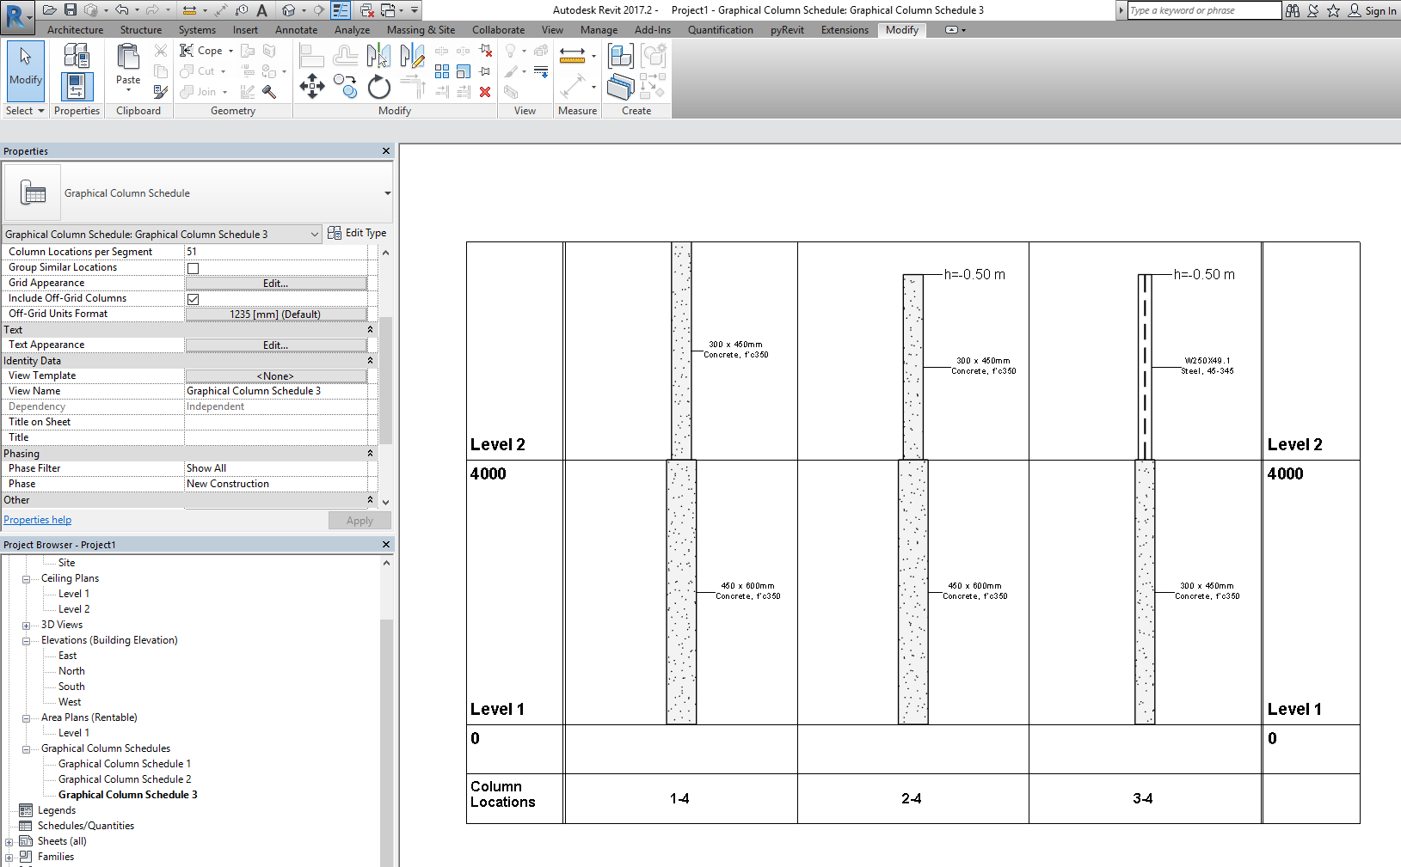This screenshot has width=1401, height=867.
Task: Open Graphical Column Schedule 2 in Project Browser
Action: pos(125,779)
